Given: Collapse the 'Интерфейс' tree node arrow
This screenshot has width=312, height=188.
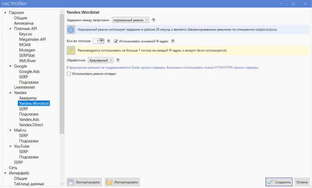Looking at the screenshot, I should [5, 173].
